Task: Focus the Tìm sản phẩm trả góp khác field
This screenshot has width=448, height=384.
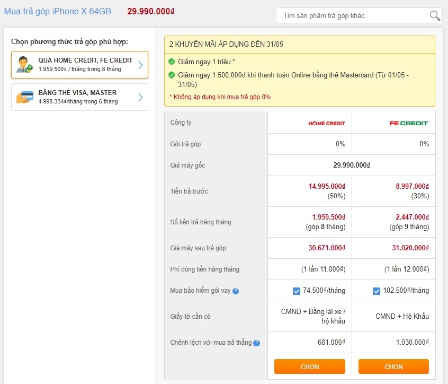Action: pos(352,16)
